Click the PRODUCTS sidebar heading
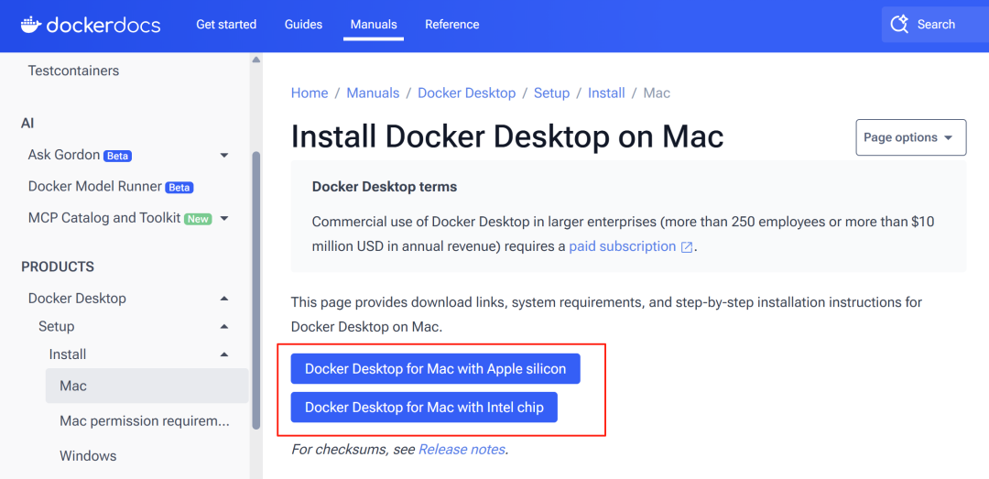 [x=58, y=267]
